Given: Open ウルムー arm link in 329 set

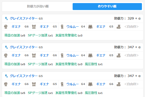Looking at the screenshot, I should (73, 27).
